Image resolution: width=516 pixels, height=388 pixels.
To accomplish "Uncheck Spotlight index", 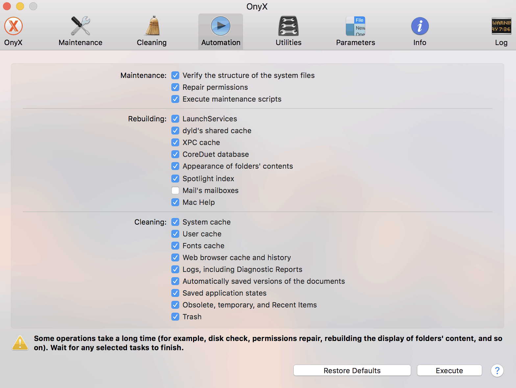I will pos(176,179).
